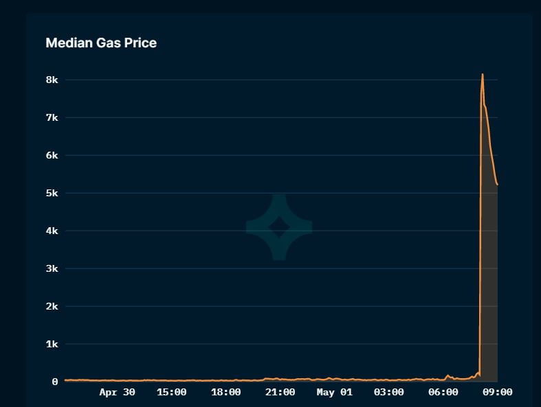Click the 1k y-axis label
The height and width of the screenshot is (407, 541).
pos(52,344)
